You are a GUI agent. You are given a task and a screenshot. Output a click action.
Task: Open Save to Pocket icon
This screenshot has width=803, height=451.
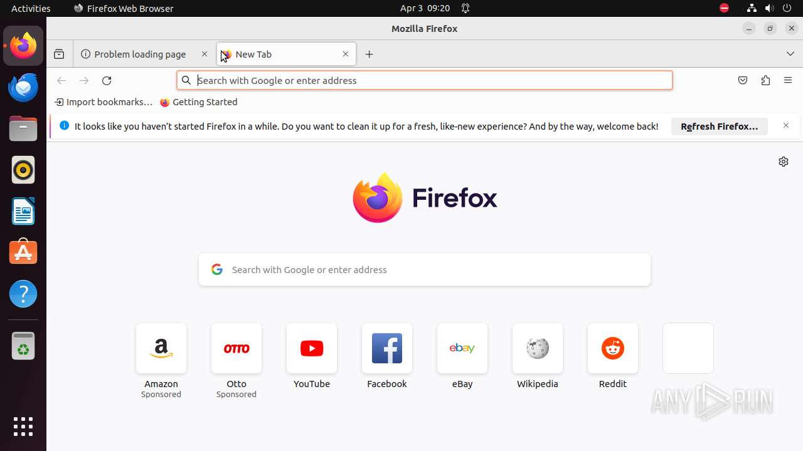(x=743, y=80)
